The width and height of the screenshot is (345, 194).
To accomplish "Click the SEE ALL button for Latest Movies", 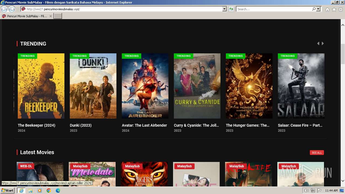I will (x=317, y=153).
